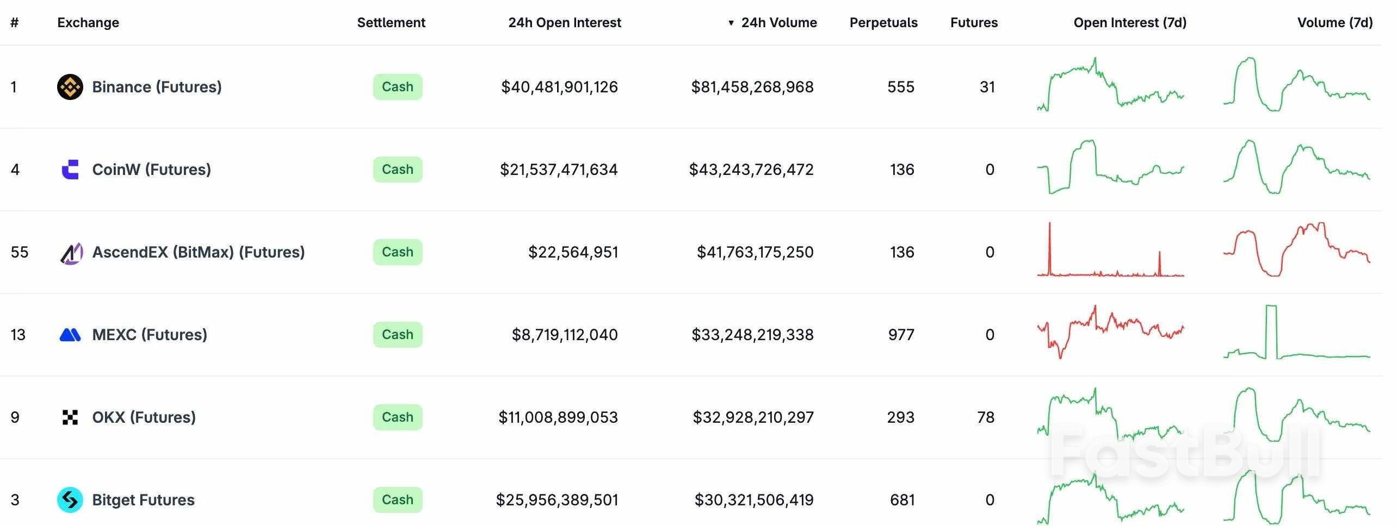View MEXC Volume 7d spike chart
Image resolution: width=1397 pixels, height=526 pixels.
[x=1296, y=333]
